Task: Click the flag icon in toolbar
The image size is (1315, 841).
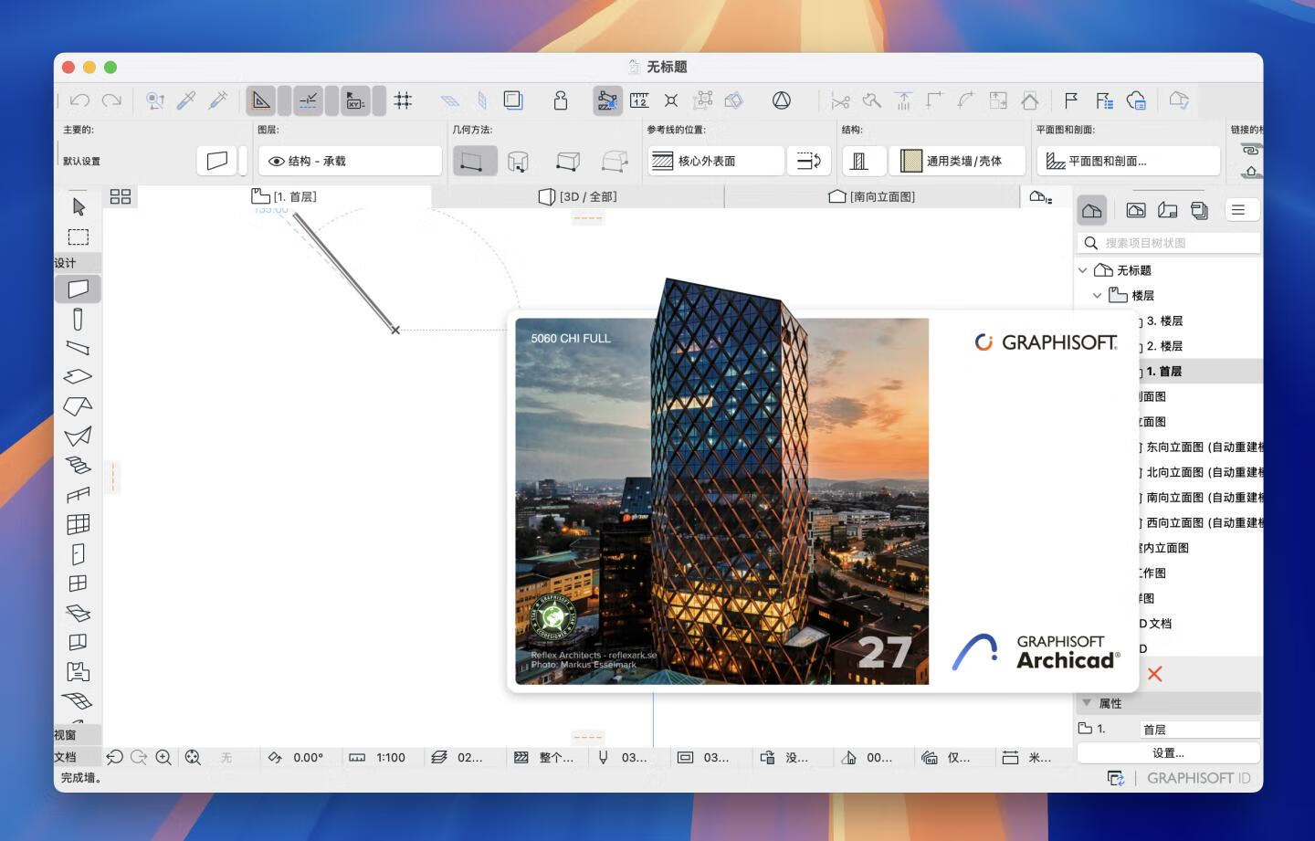Action: (1071, 100)
